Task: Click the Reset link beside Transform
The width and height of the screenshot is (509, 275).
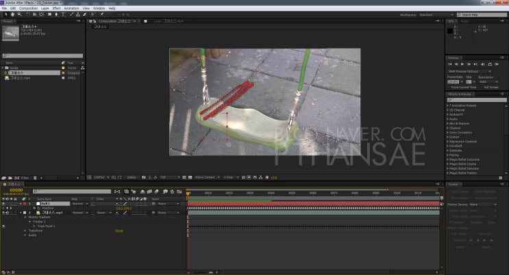Action: coord(119,231)
